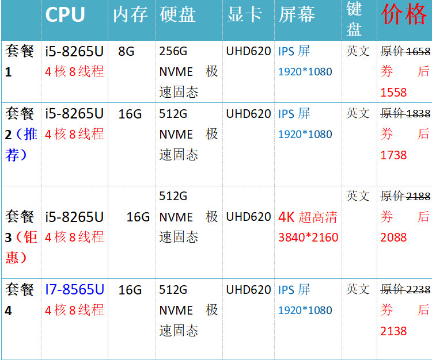Click the 2138 coupon price
Image resolution: width=432 pixels, height=360 pixels.
tap(393, 331)
